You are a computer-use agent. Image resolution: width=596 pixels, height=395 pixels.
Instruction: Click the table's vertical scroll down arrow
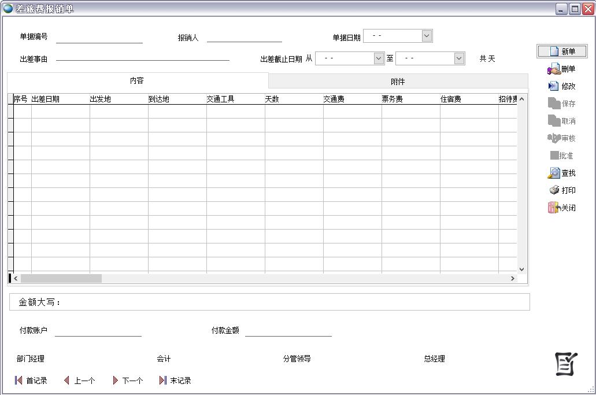click(x=521, y=269)
